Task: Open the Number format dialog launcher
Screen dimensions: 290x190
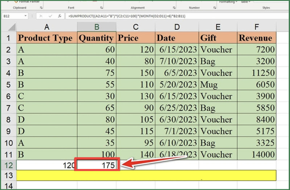Action: coord(213,8)
